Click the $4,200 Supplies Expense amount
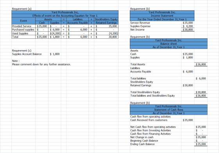This screenshot has height=153, width=219. 188,26
